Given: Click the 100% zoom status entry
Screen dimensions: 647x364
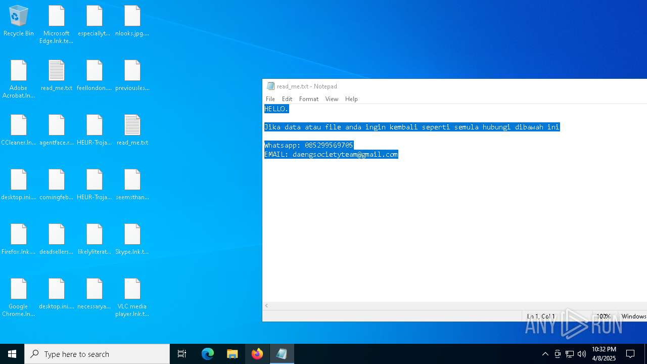Looking at the screenshot, I should (x=603, y=316).
